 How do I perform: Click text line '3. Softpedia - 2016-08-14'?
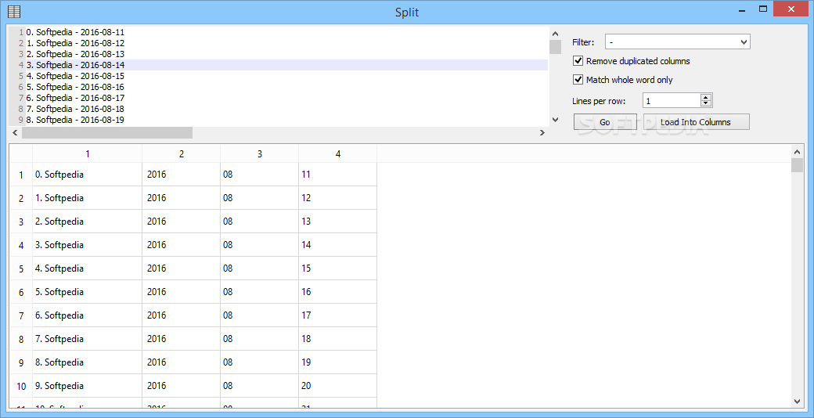[75, 65]
